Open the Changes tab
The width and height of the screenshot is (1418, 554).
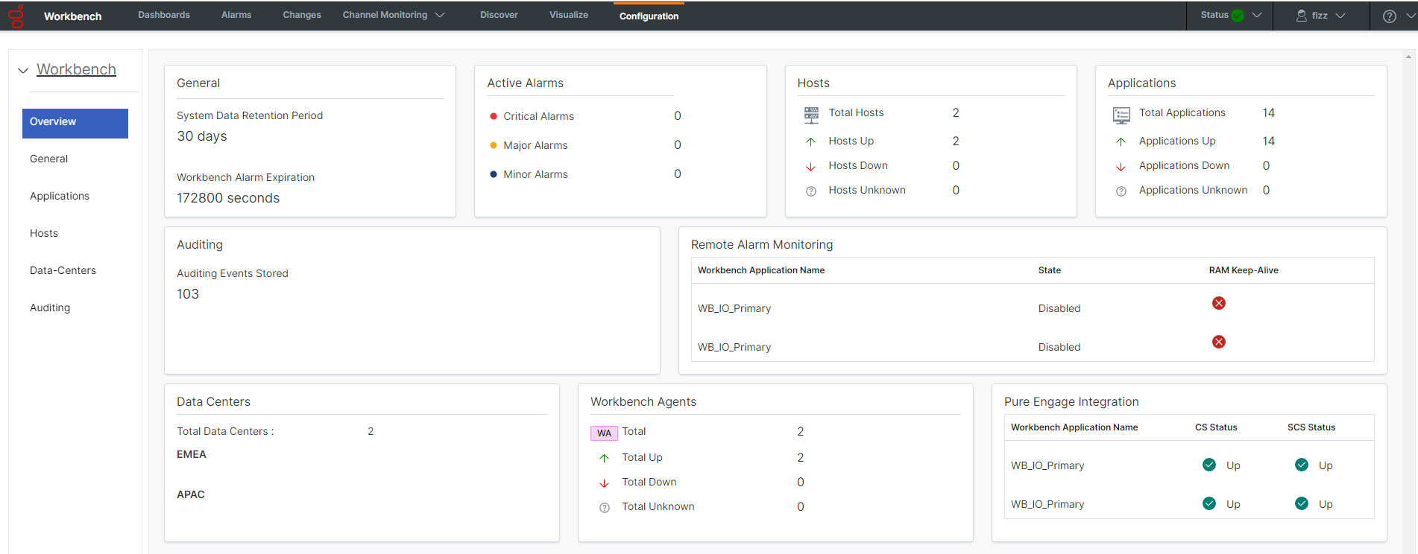coord(302,15)
